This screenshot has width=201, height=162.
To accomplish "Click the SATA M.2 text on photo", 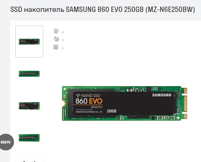I will coord(97,107).
